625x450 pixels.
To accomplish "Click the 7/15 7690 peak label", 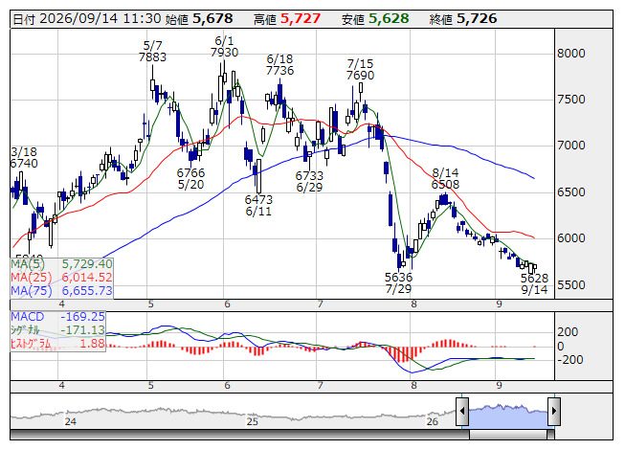I will pos(360,69).
